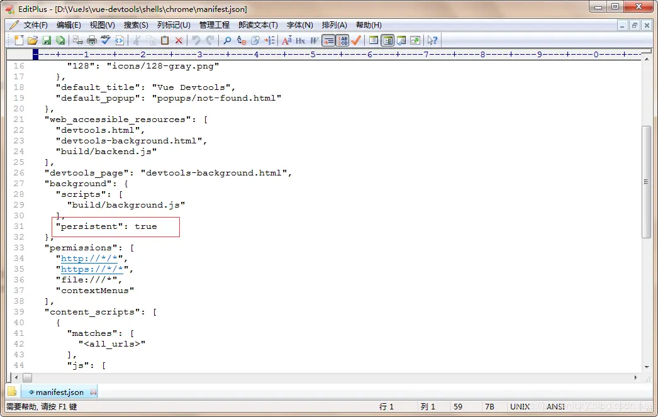Open the 帮助(H) menu
This screenshot has height=417, width=658.
(x=369, y=25)
